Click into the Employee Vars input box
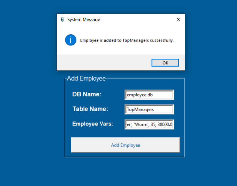The height and width of the screenshot is (186, 237). pos(149,124)
